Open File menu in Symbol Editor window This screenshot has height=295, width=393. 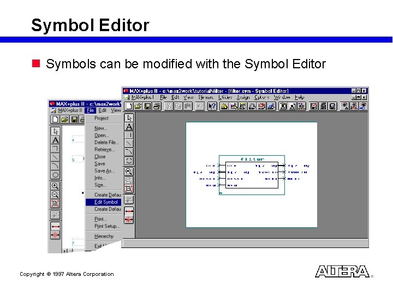tap(163, 97)
